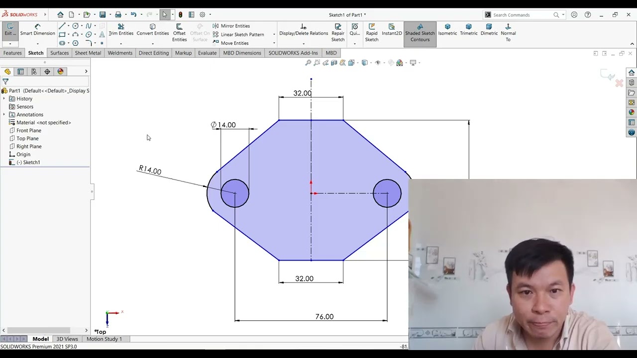Click Quick Snaps tool
Screen dimensions: 637x358
(x=354, y=30)
